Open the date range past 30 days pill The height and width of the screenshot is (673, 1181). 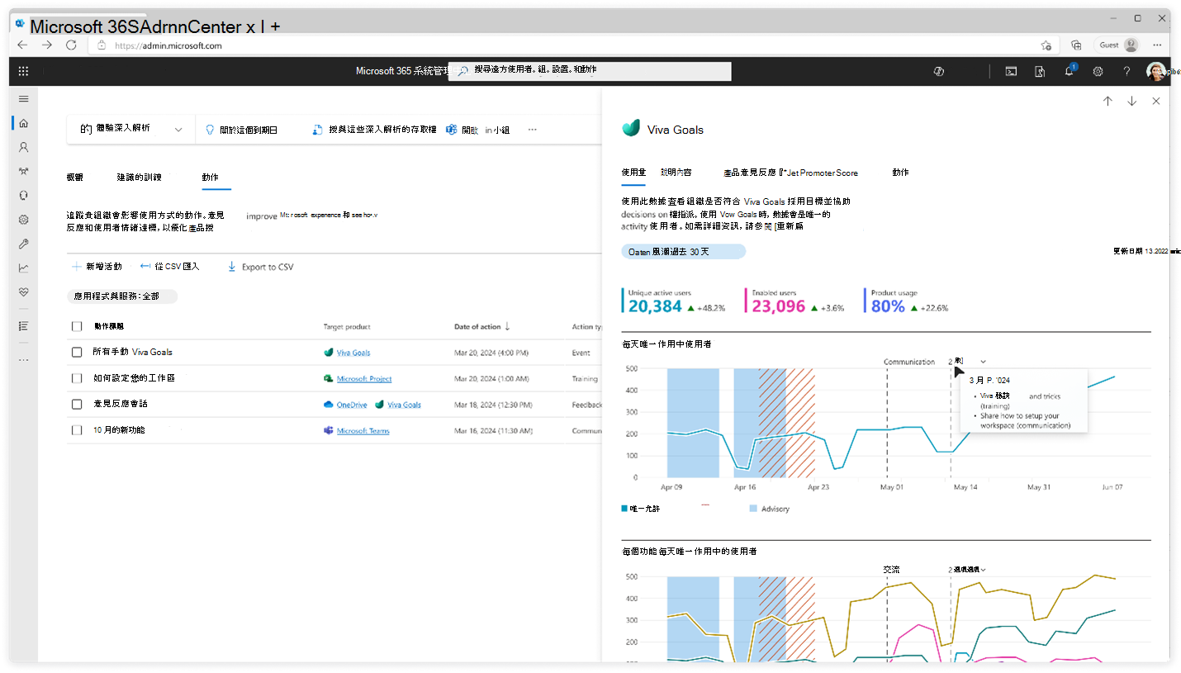[x=683, y=251]
